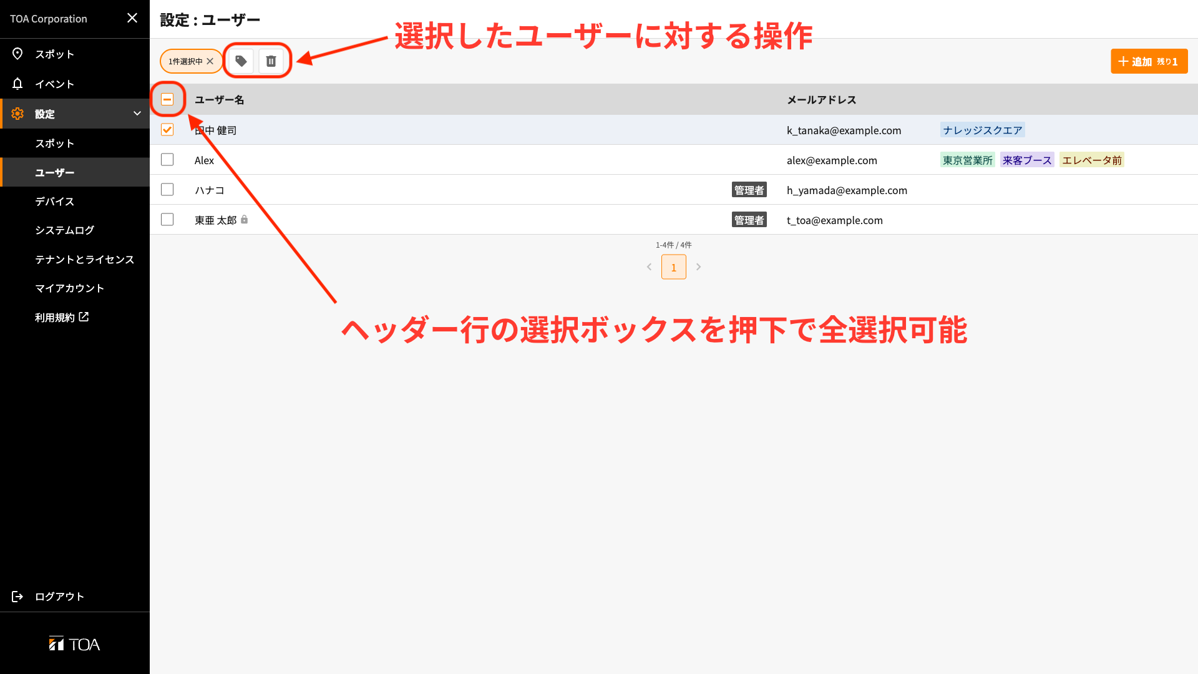Click 管理者 badge on ハナコ row
This screenshot has height=674, width=1198.
[749, 190]
